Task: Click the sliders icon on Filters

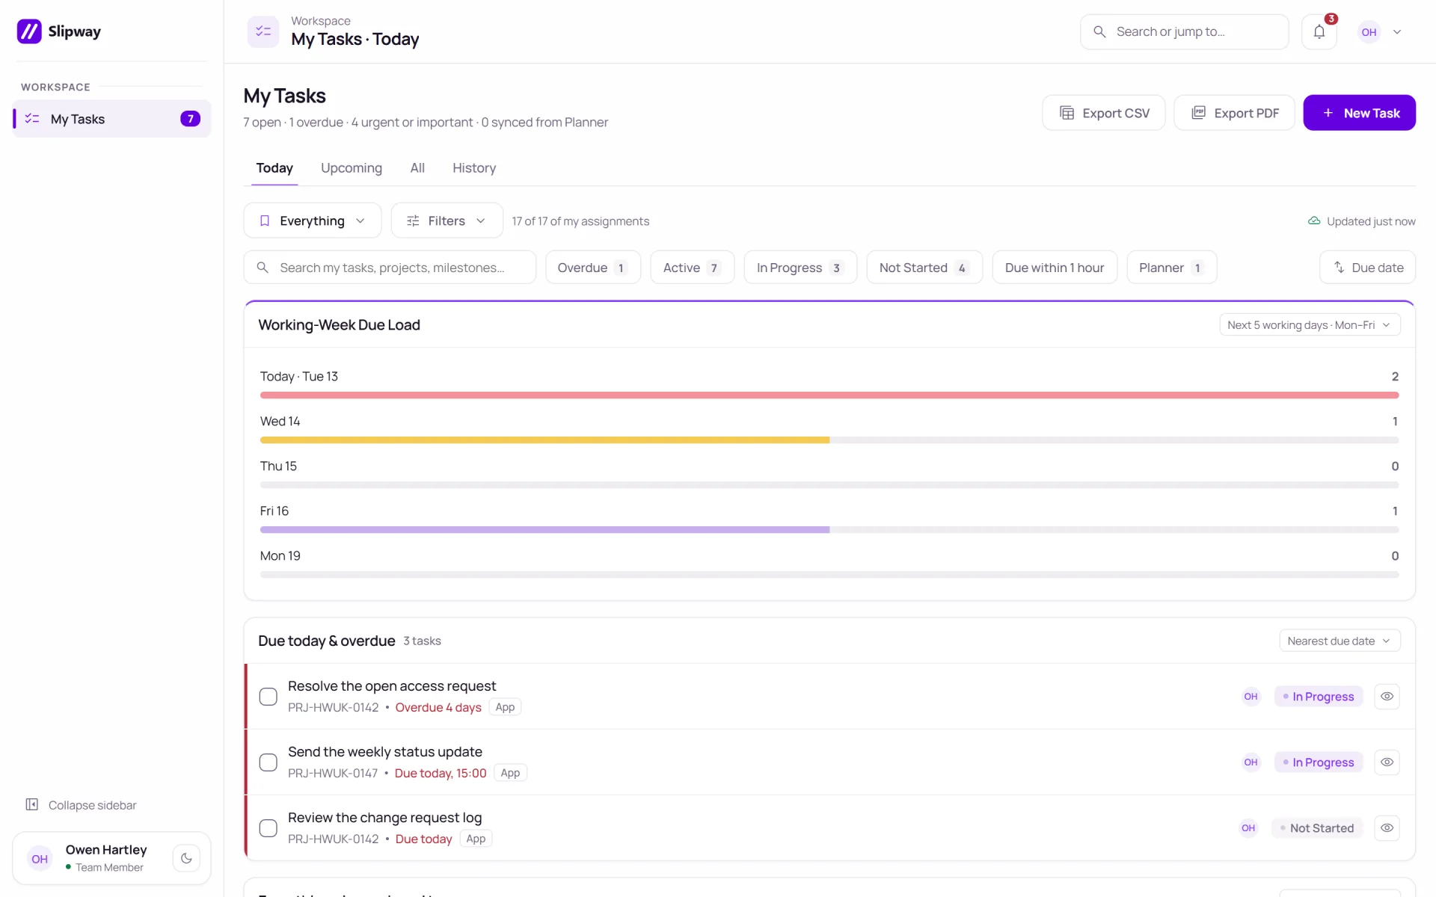Action: [413, 221]
